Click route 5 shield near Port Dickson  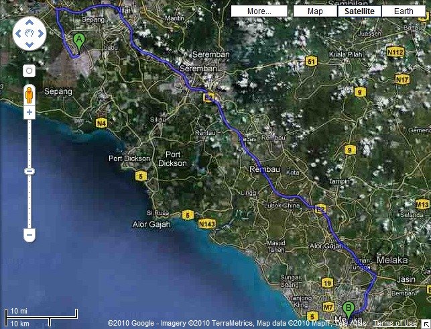(141, 176)
